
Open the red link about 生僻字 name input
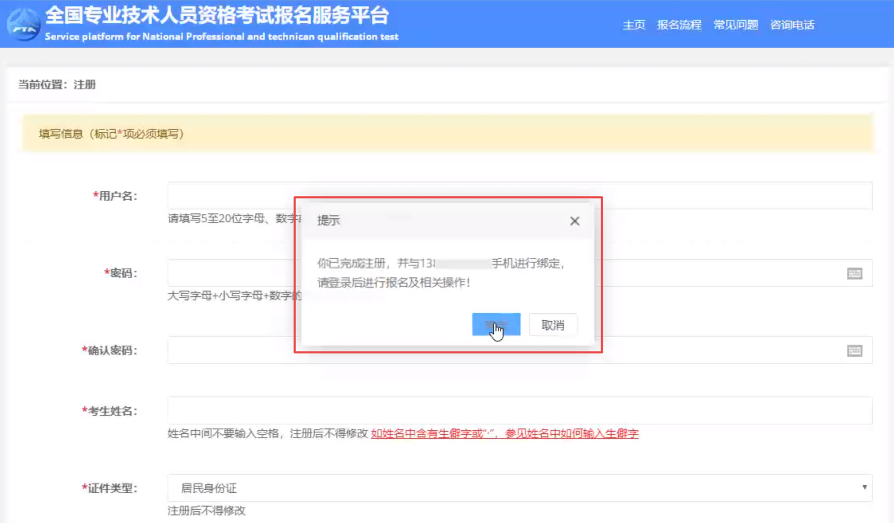coord(505,434)
